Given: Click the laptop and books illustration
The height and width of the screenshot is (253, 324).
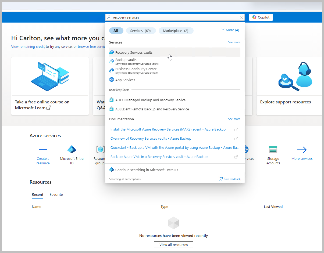Looking at the screenshot, I should point(50,76).
